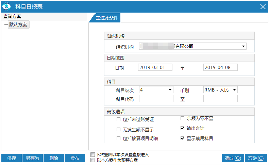This screenshot has height=165, width=269.
Task: Click the 科目代码 start input field
Action: [156, 99]
